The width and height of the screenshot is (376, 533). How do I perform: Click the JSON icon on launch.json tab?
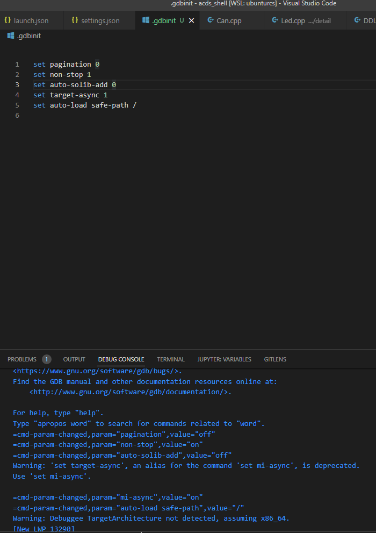pos(8,20)
